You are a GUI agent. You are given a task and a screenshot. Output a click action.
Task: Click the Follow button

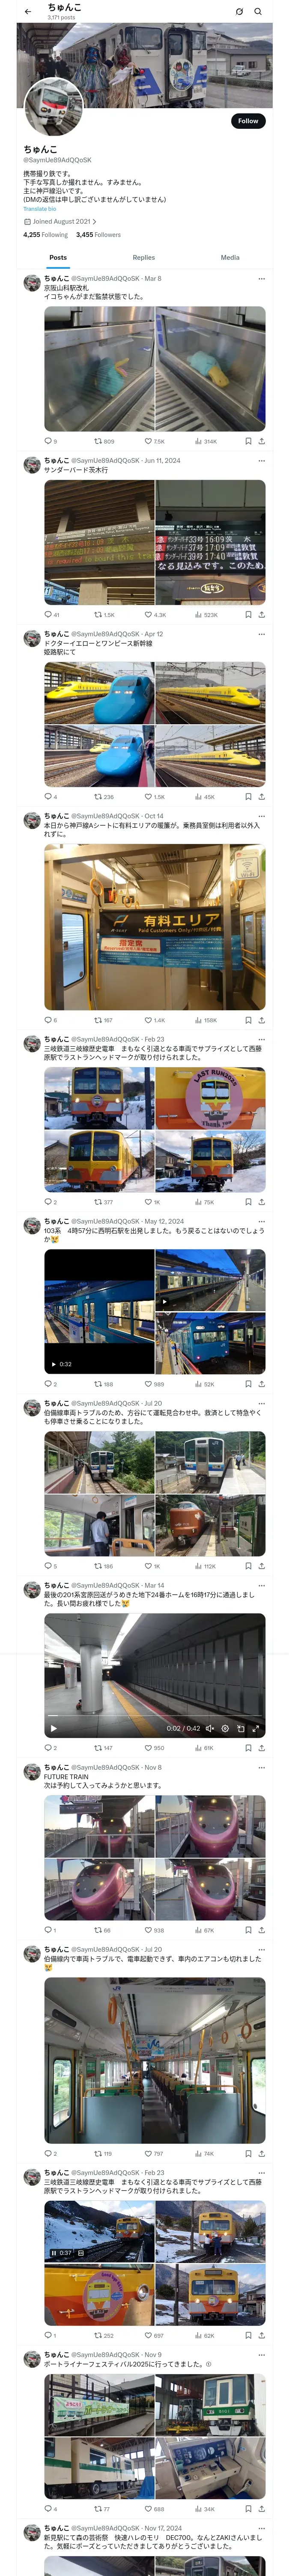pos(248,121)
